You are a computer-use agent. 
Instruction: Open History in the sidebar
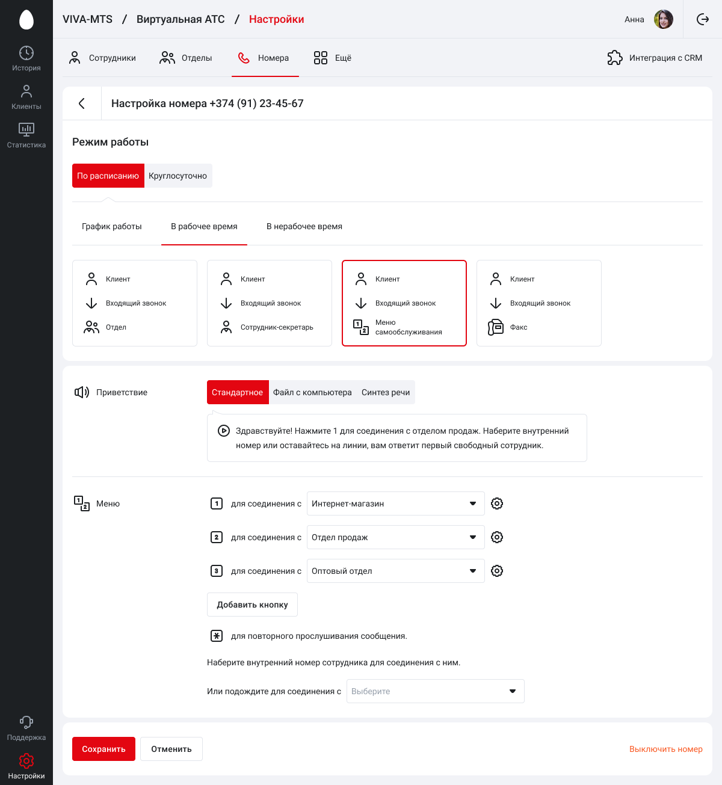pyautogui.click(x=26, y=58)
